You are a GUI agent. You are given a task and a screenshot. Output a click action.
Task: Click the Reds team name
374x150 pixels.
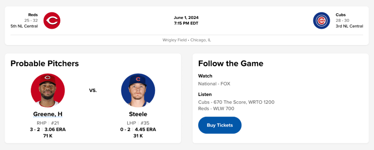(x=33, y=15)
